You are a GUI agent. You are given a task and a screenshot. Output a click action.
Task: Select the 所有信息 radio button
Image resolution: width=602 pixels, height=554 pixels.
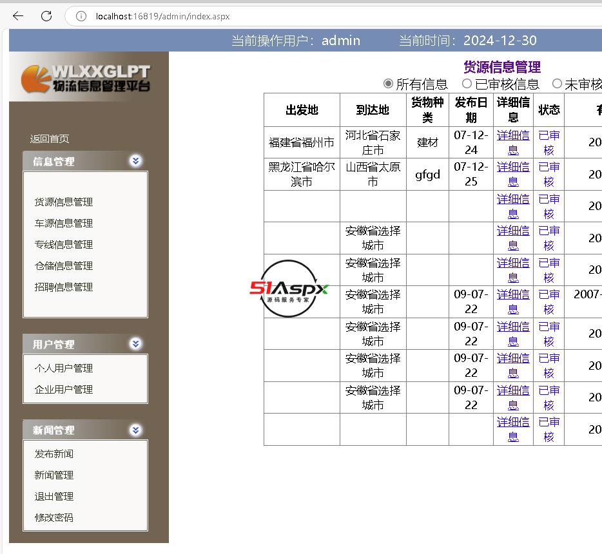[x=388, y=84]
